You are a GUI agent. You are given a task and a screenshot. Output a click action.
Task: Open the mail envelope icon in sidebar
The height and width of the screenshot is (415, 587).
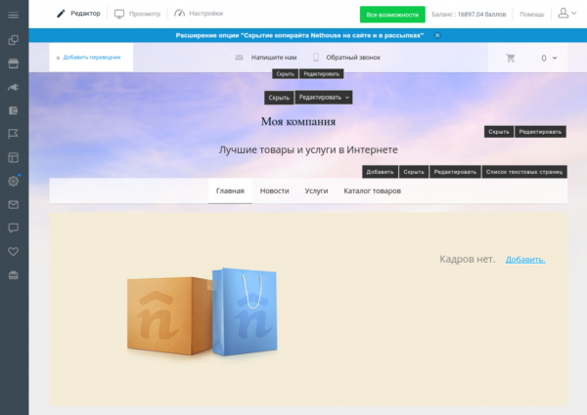pos(14,204)
